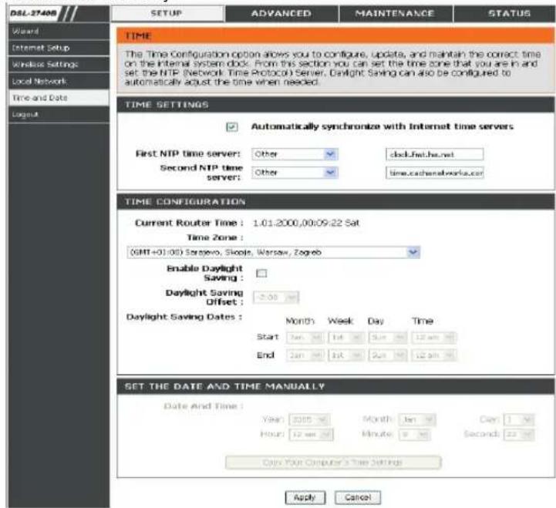Open the MAINTENANCE tab
556x508 pixels.
tap(396, 13)
